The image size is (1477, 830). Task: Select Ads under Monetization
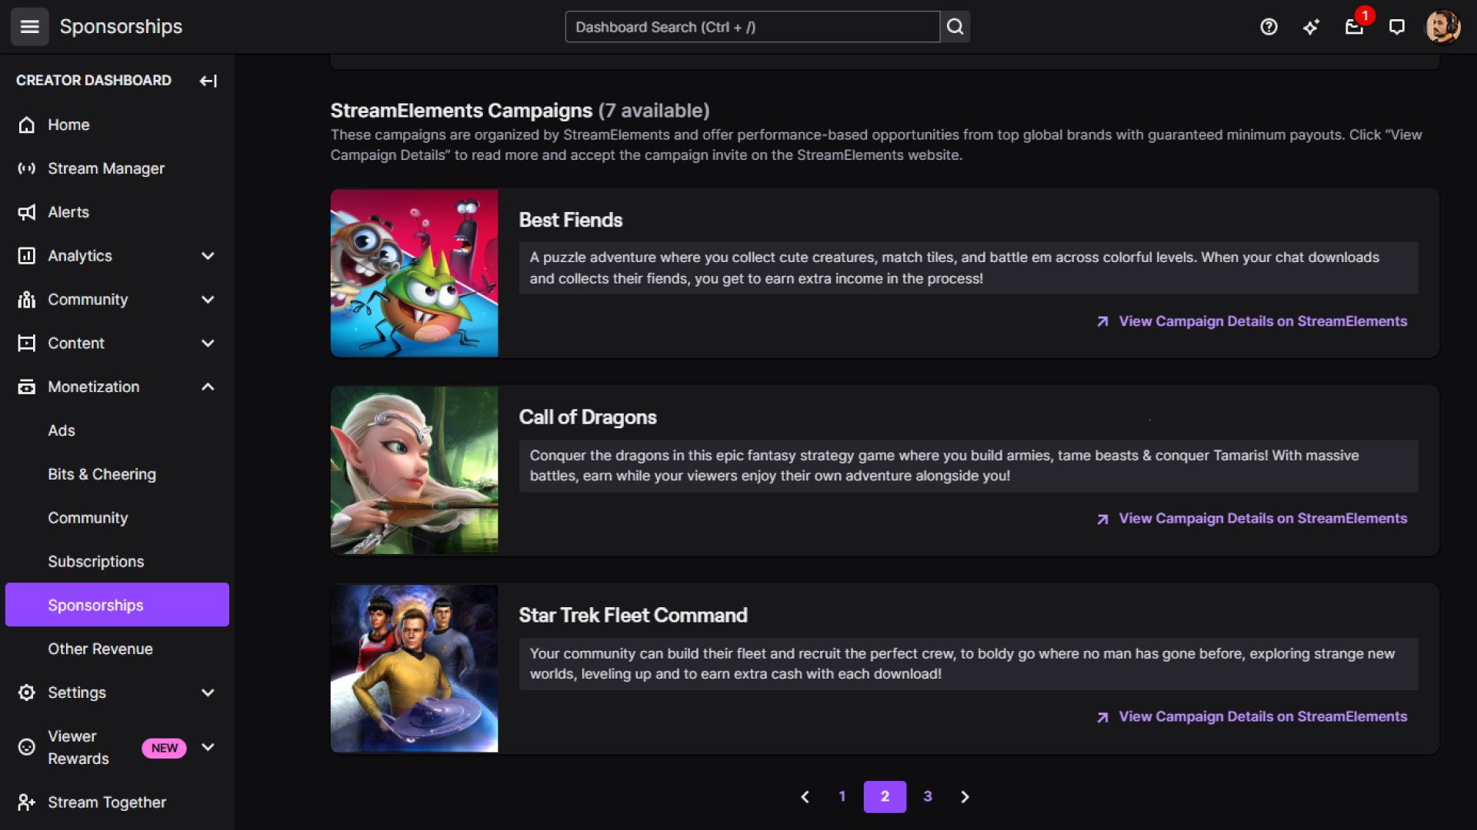117,430
